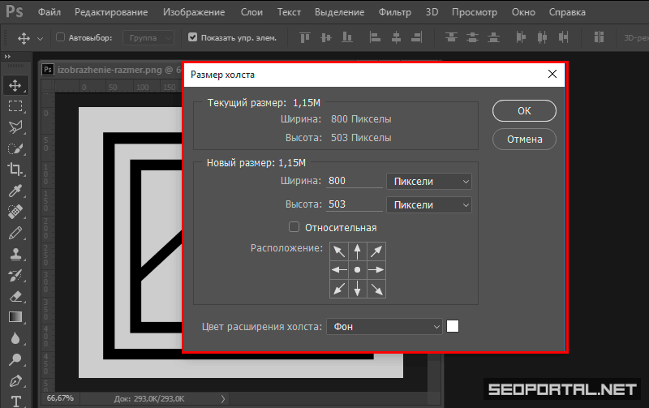
Task: Select the Horizontal Type tool
Action: click(x=15, y=401)
